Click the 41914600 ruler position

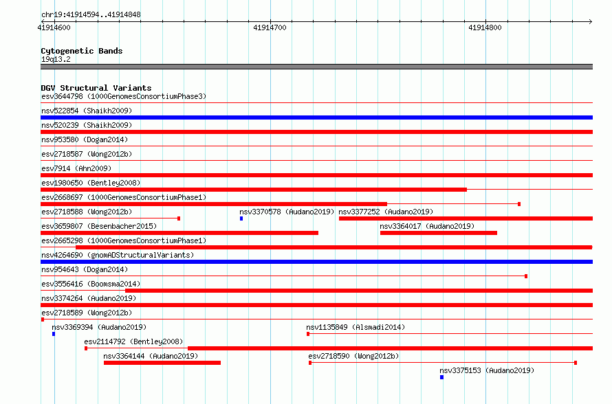pyautogui.click(x=54, y=27)
